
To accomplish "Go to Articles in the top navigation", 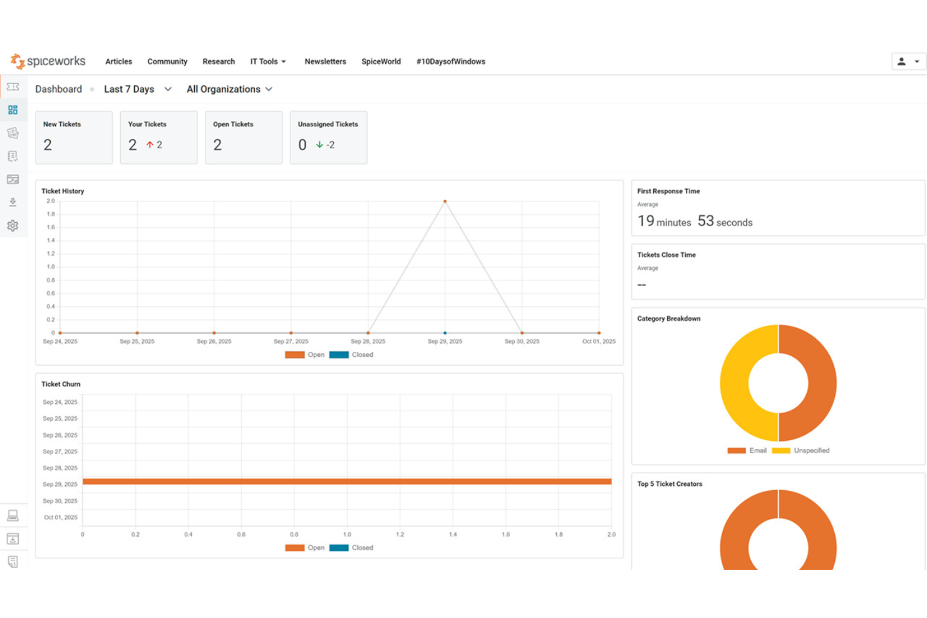I will [118, 61].
